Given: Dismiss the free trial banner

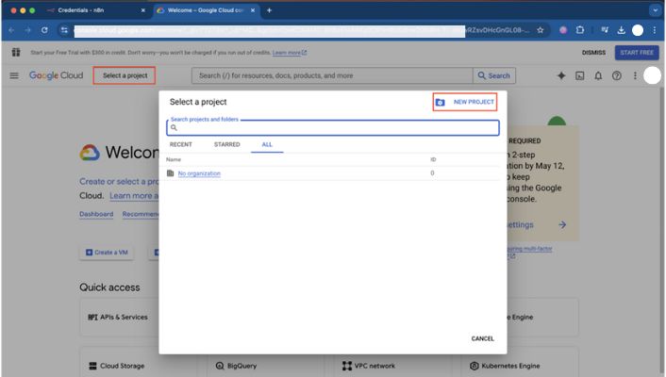Looking at the screenshot, I should click(593, 53).
